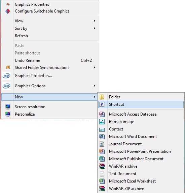Select Configure Switchable Graphics entry
Image resolution: width=185 pixels, height=193 pixels.
pyautogui.click(x=50, y=11)
